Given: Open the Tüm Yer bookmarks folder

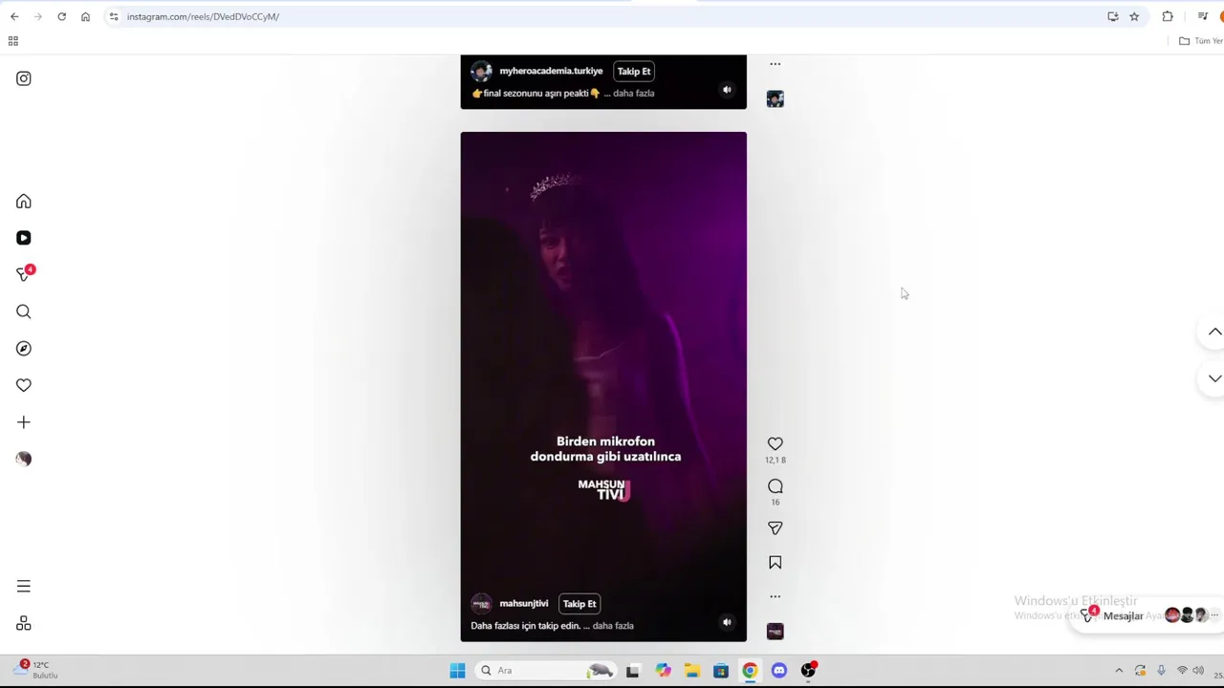Looking at the screenshot, I should (x=1201, y=41).
